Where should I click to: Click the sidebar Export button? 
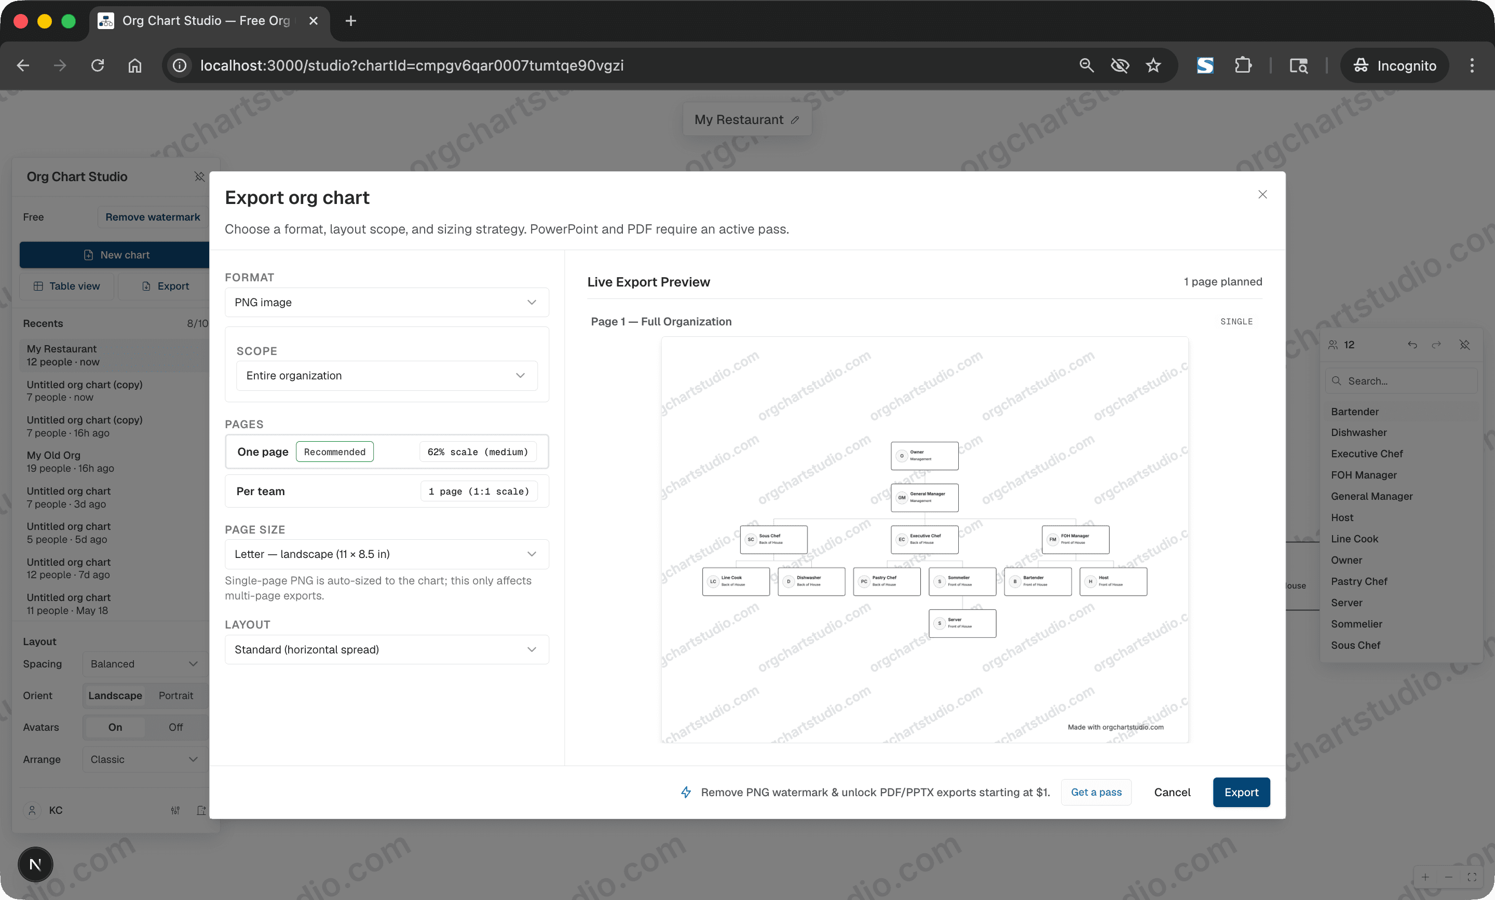pyautogui.click(x=165, y=285)
